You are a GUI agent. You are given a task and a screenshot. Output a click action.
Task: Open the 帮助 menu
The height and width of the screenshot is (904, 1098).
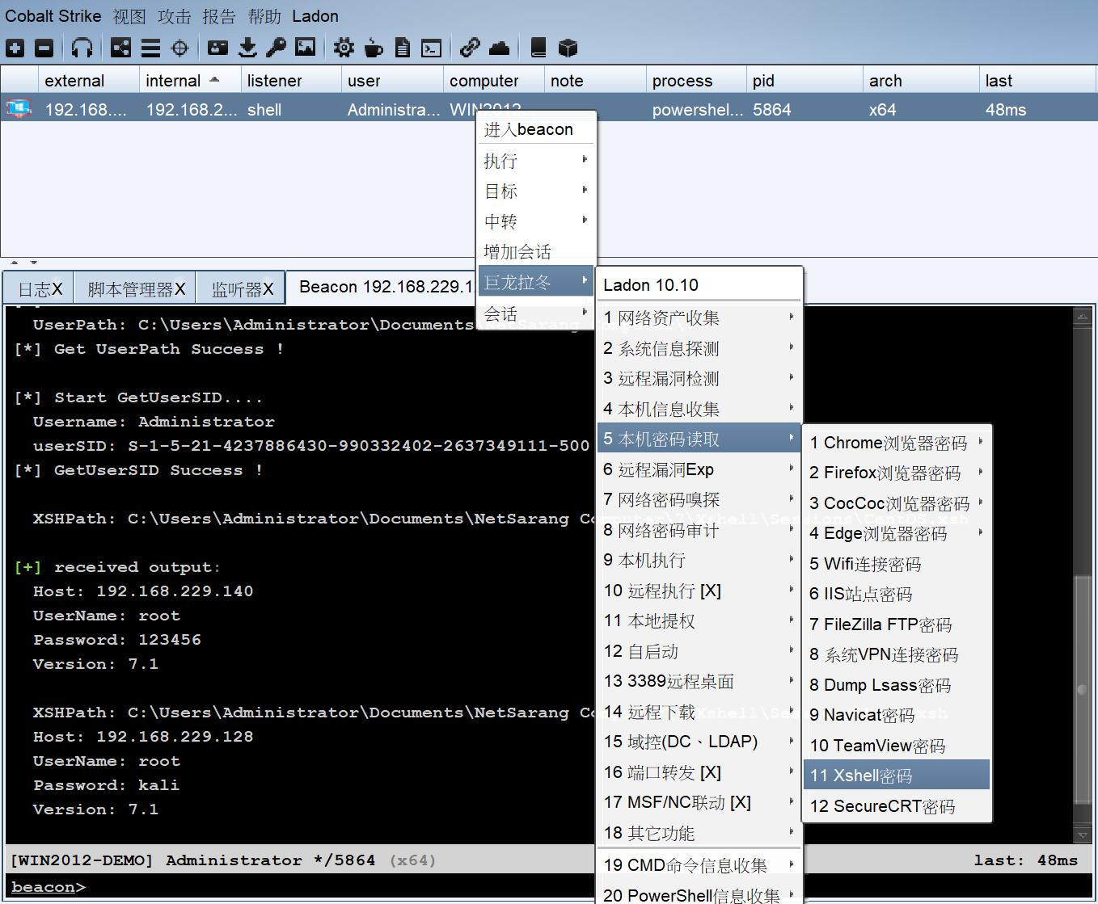coord(264,16)
